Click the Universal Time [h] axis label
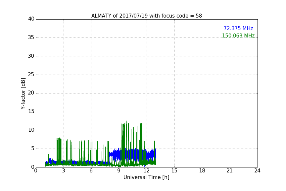 coord(146,177)
